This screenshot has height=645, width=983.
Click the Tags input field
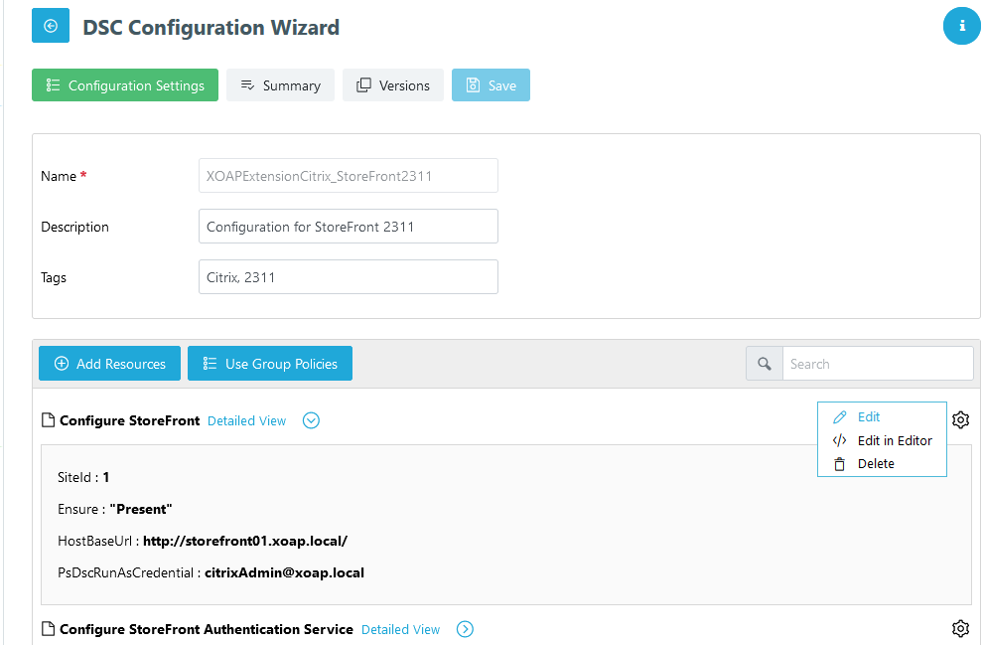348,277
